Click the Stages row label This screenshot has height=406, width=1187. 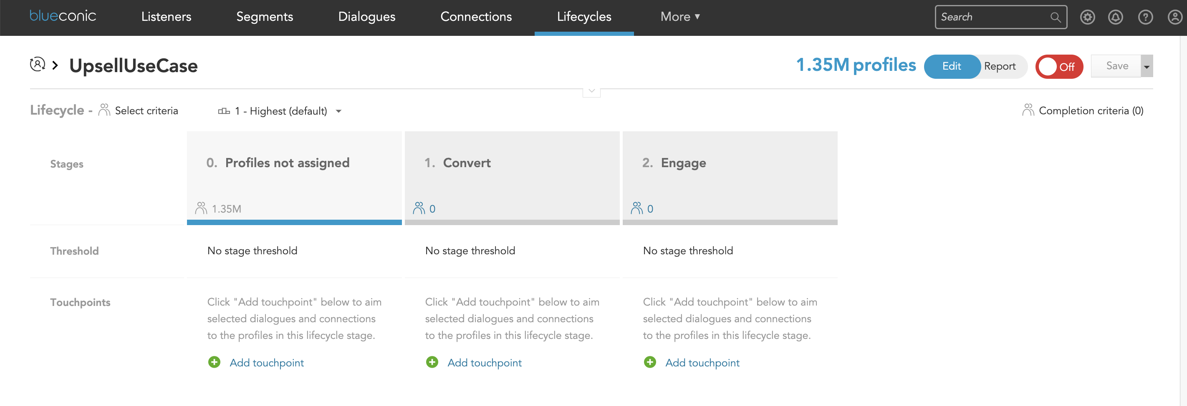click(67, 164)
